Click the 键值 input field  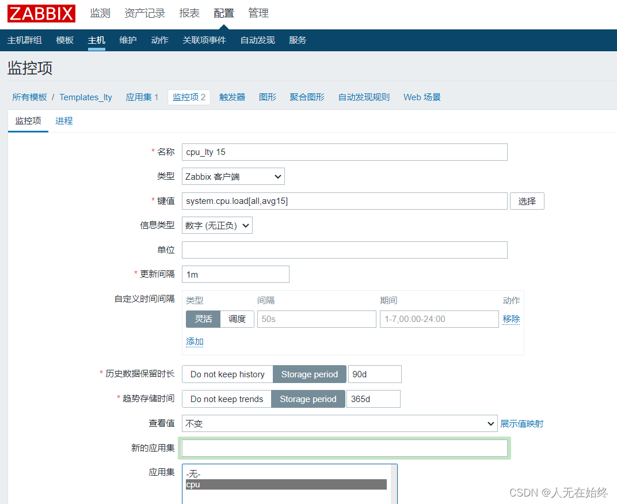(x=345, y=201)
